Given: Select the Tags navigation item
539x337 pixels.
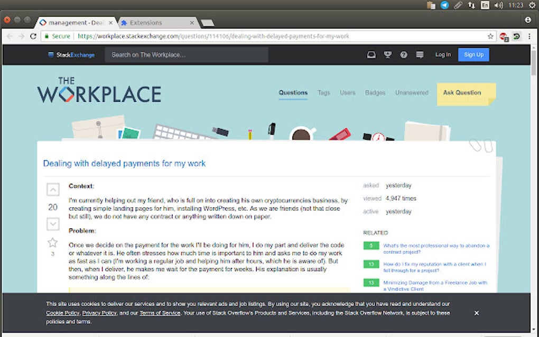Looking at the screenshot, I should 323,93.
